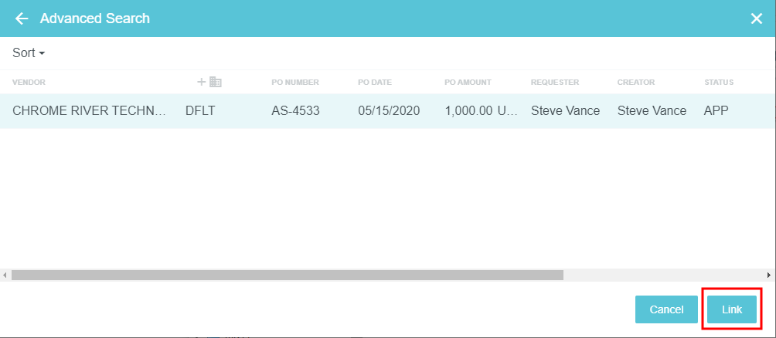Viewport: 776px width, 338px height.
Task: Click PO number AS-4533 in the row
Action: (295, 110)
